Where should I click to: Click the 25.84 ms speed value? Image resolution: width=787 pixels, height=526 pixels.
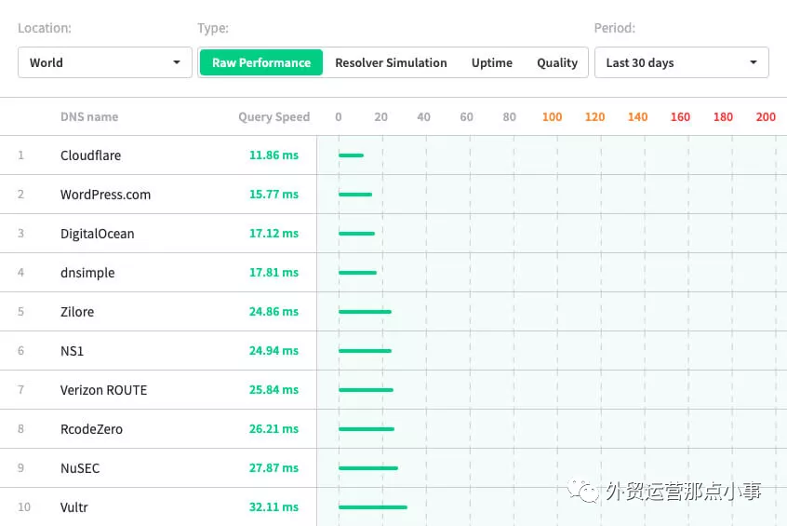coord(273,390)
